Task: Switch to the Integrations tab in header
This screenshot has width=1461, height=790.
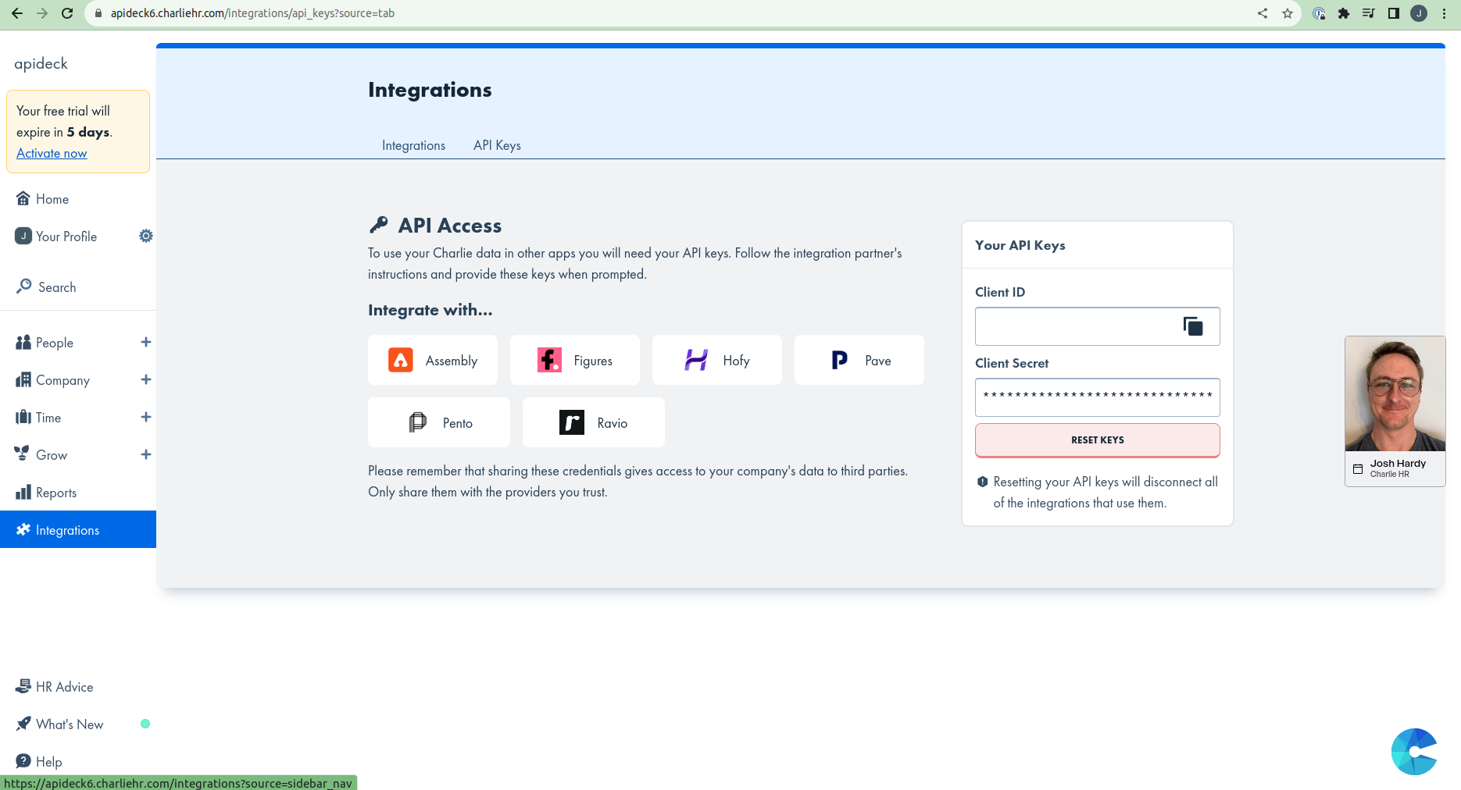Action: [413, 145]
